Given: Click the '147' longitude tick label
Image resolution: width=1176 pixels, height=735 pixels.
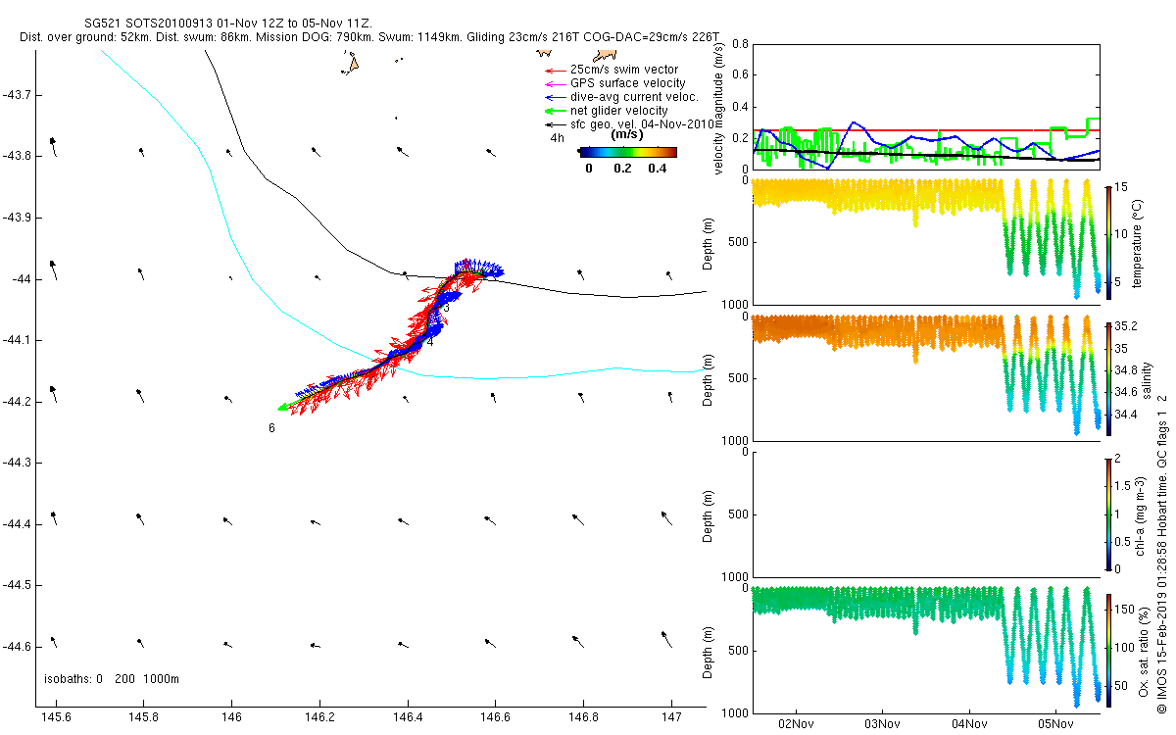Looking at the screenshot, I should (672, 718).
